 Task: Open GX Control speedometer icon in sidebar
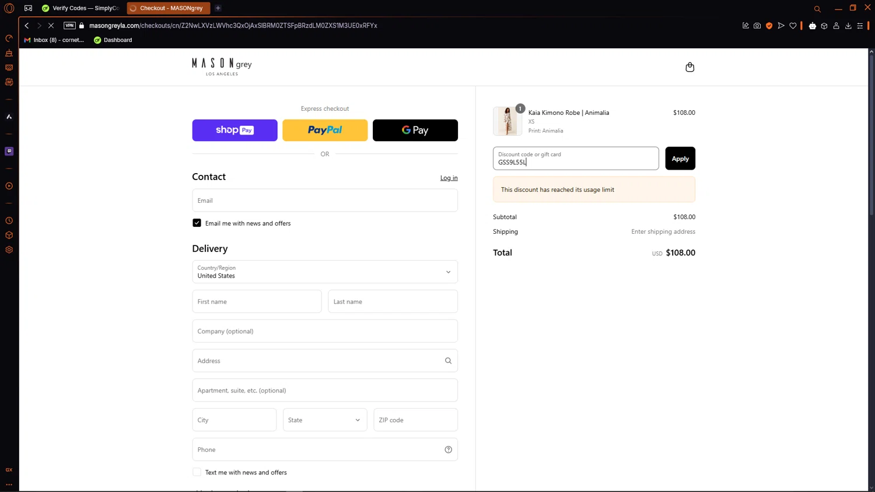[x=9, y=38]
